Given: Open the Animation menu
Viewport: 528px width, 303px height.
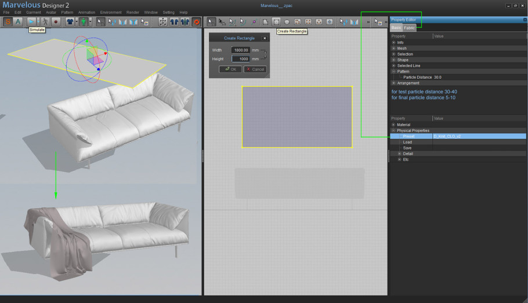Looking at the screenshot, I should (86, 12).
